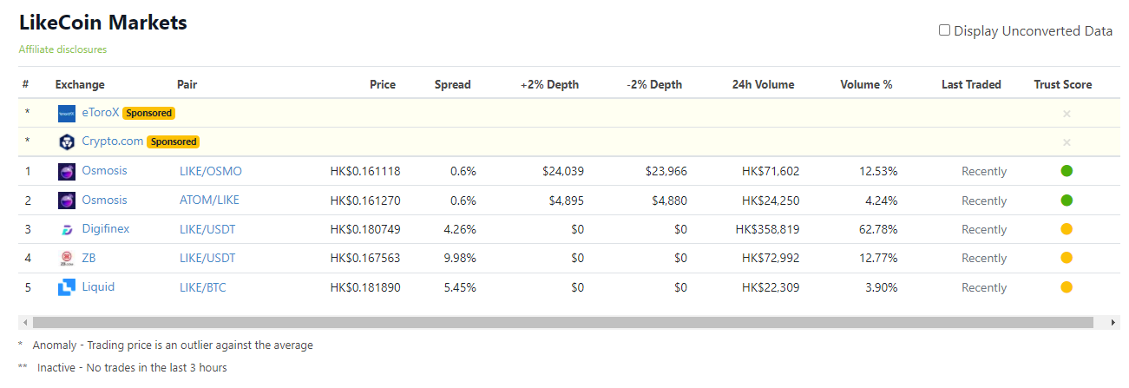The height and width of the screenshot is (388, 1129).
Task: Click the X mark in eToroX row
Action: (1067, 114)
